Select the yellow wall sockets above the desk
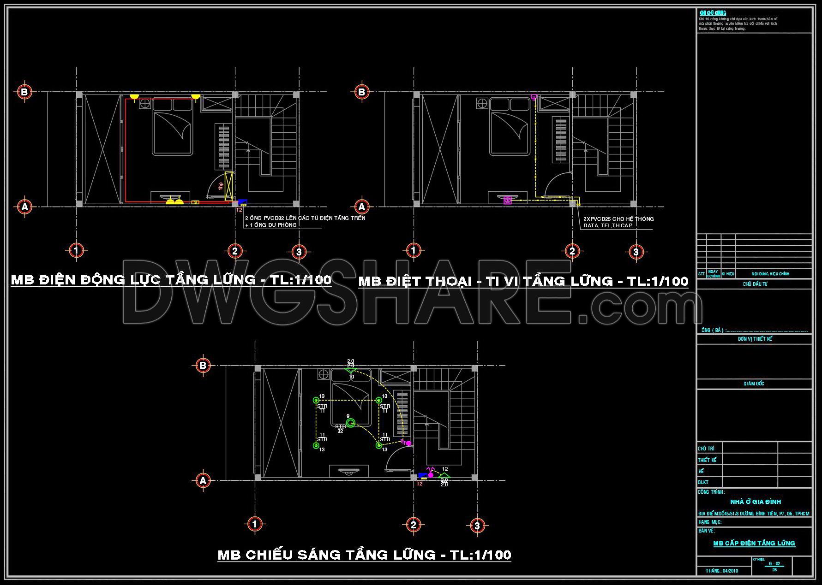The height and width of the screenshot is (585, 822). (174, 201)
